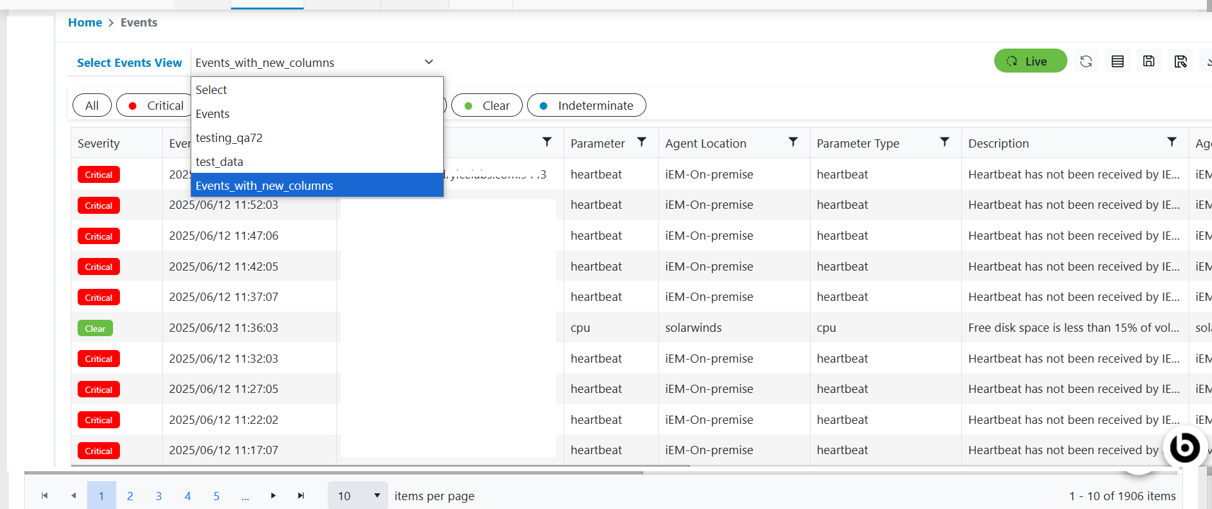The image size is (1212, 509).
Task: Jump to the last page arrow
Action: tap(301, 496)
